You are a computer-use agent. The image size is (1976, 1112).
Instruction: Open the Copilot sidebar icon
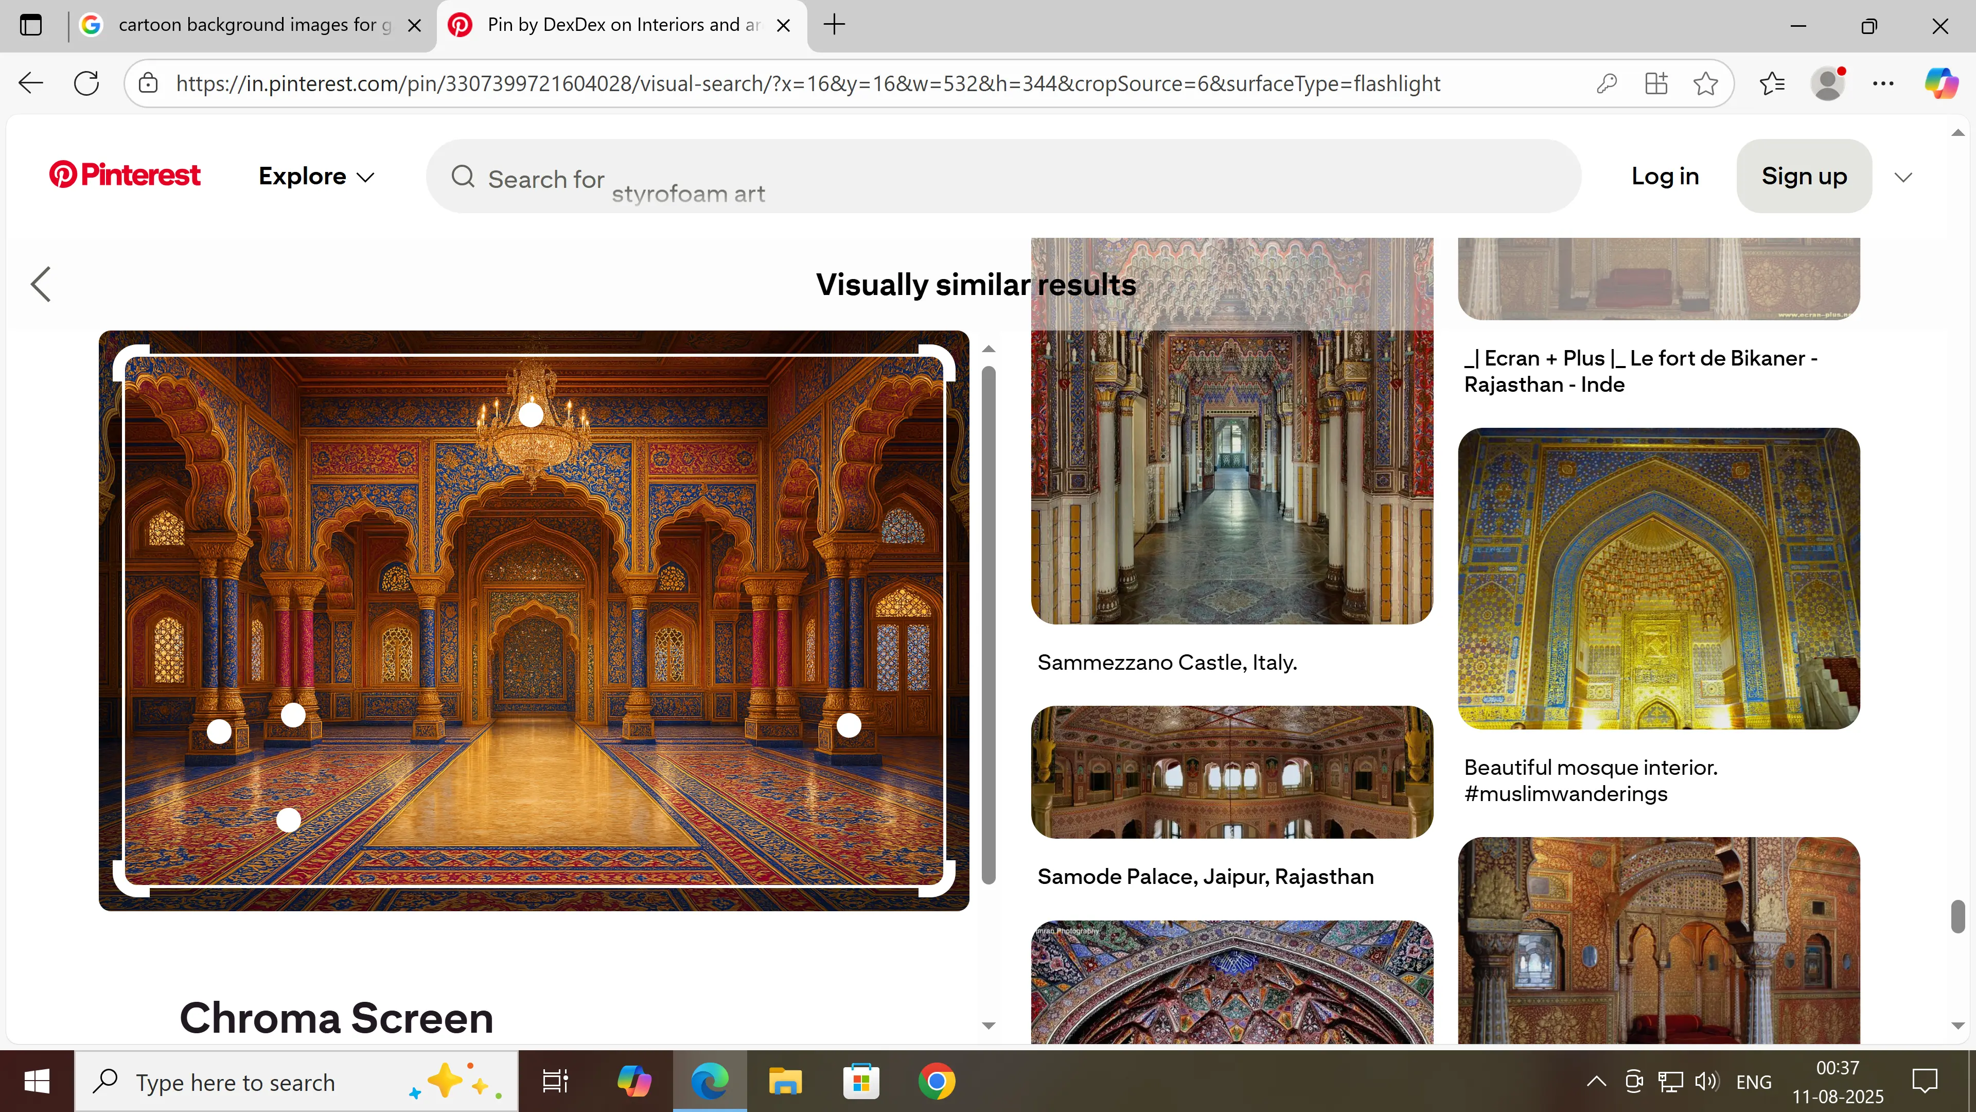tap(1940, 83)
